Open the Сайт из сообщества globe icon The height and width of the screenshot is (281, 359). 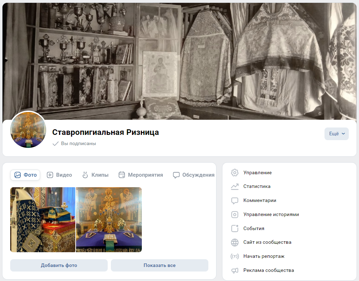click(235, 242)
